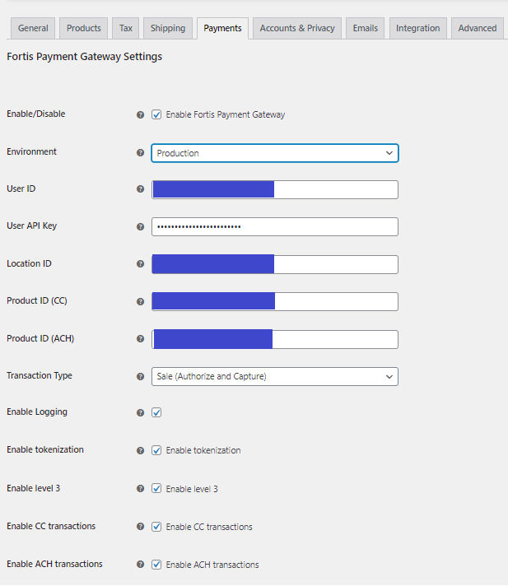Click the Enable tokenization row label
This screenshot has width=508, height=586.
(45, 449)
